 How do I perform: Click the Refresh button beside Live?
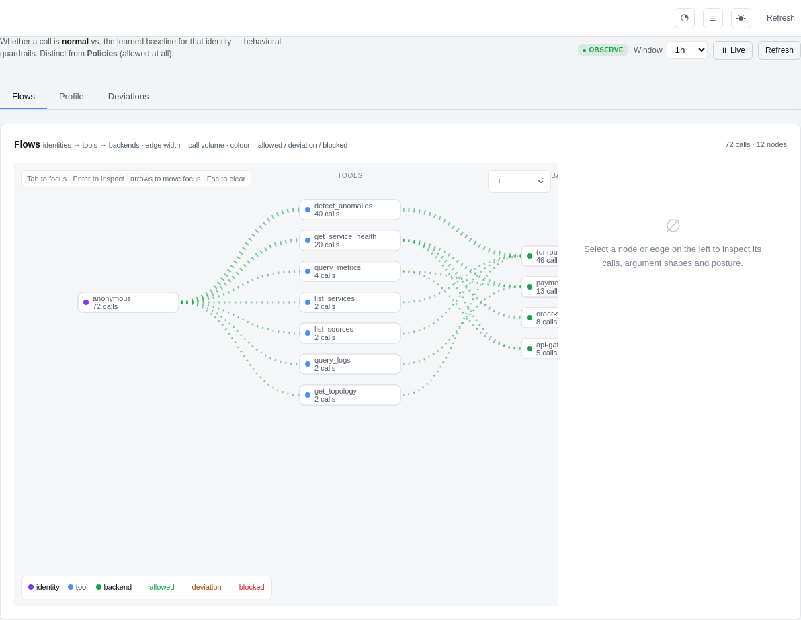779,50
